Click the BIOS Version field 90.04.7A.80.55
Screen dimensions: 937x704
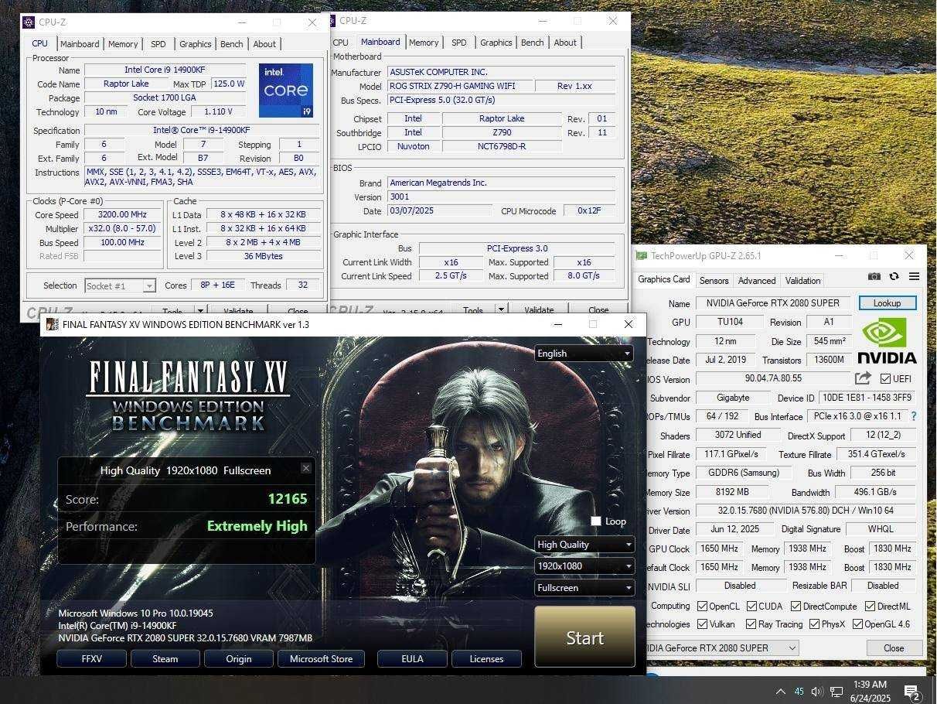click(773, 378)
